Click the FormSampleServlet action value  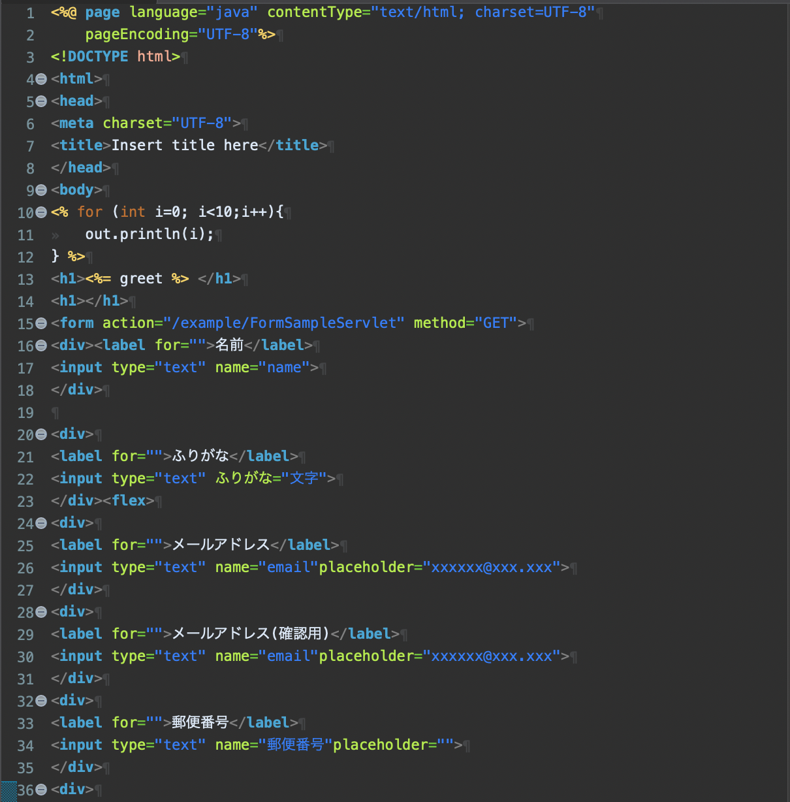[284, 323]
